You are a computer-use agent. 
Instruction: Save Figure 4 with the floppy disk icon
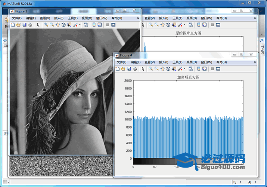point(129,69)
